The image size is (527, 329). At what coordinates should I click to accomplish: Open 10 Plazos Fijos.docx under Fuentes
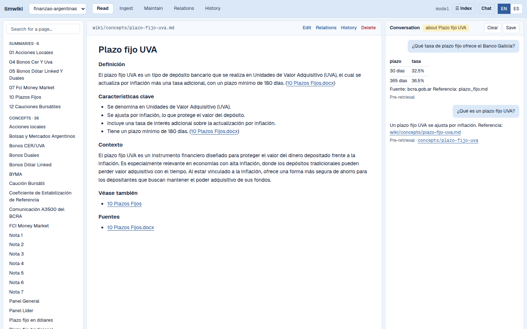(x=131, y=227)
